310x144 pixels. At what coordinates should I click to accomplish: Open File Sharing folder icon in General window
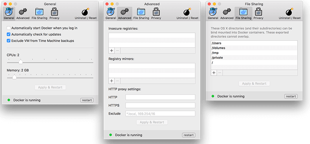(40, 12)
